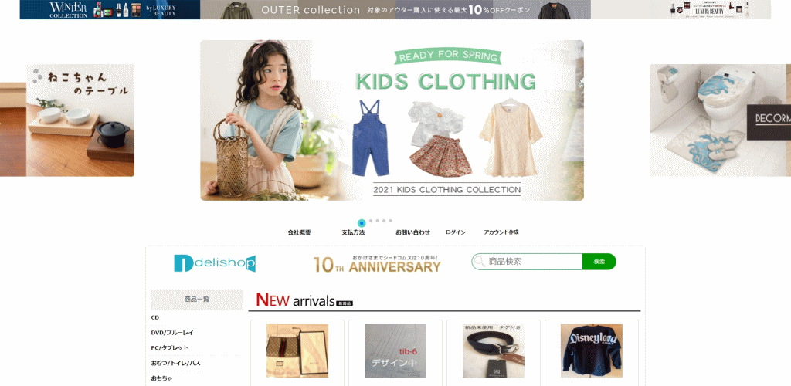
Task: Click the delishop logo
Action: tap(215, 263)
